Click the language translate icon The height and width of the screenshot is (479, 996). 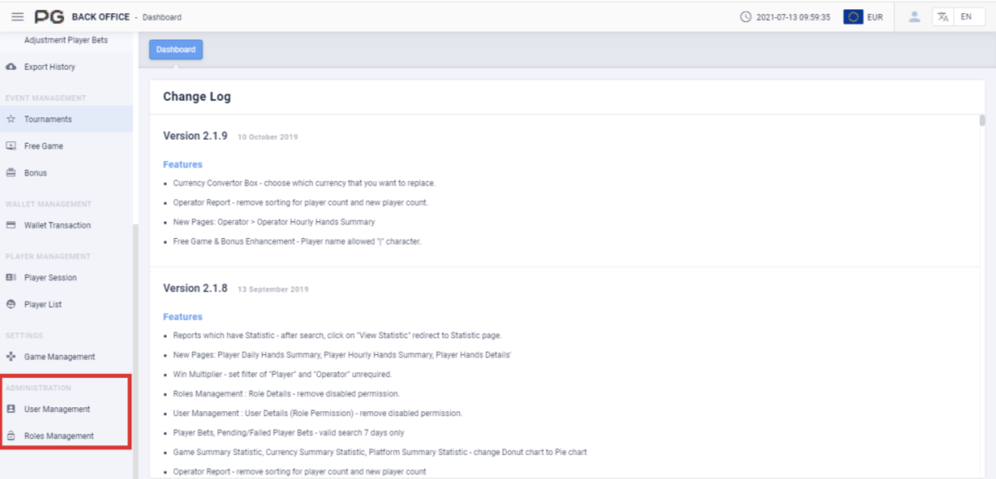943,17
